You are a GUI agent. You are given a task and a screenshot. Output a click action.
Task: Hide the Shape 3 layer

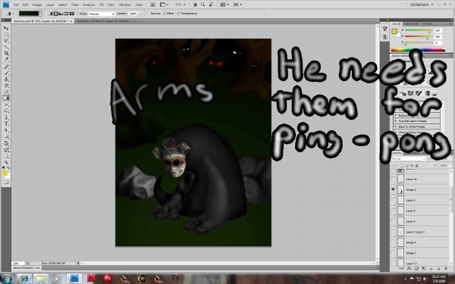tap(393, 189)
